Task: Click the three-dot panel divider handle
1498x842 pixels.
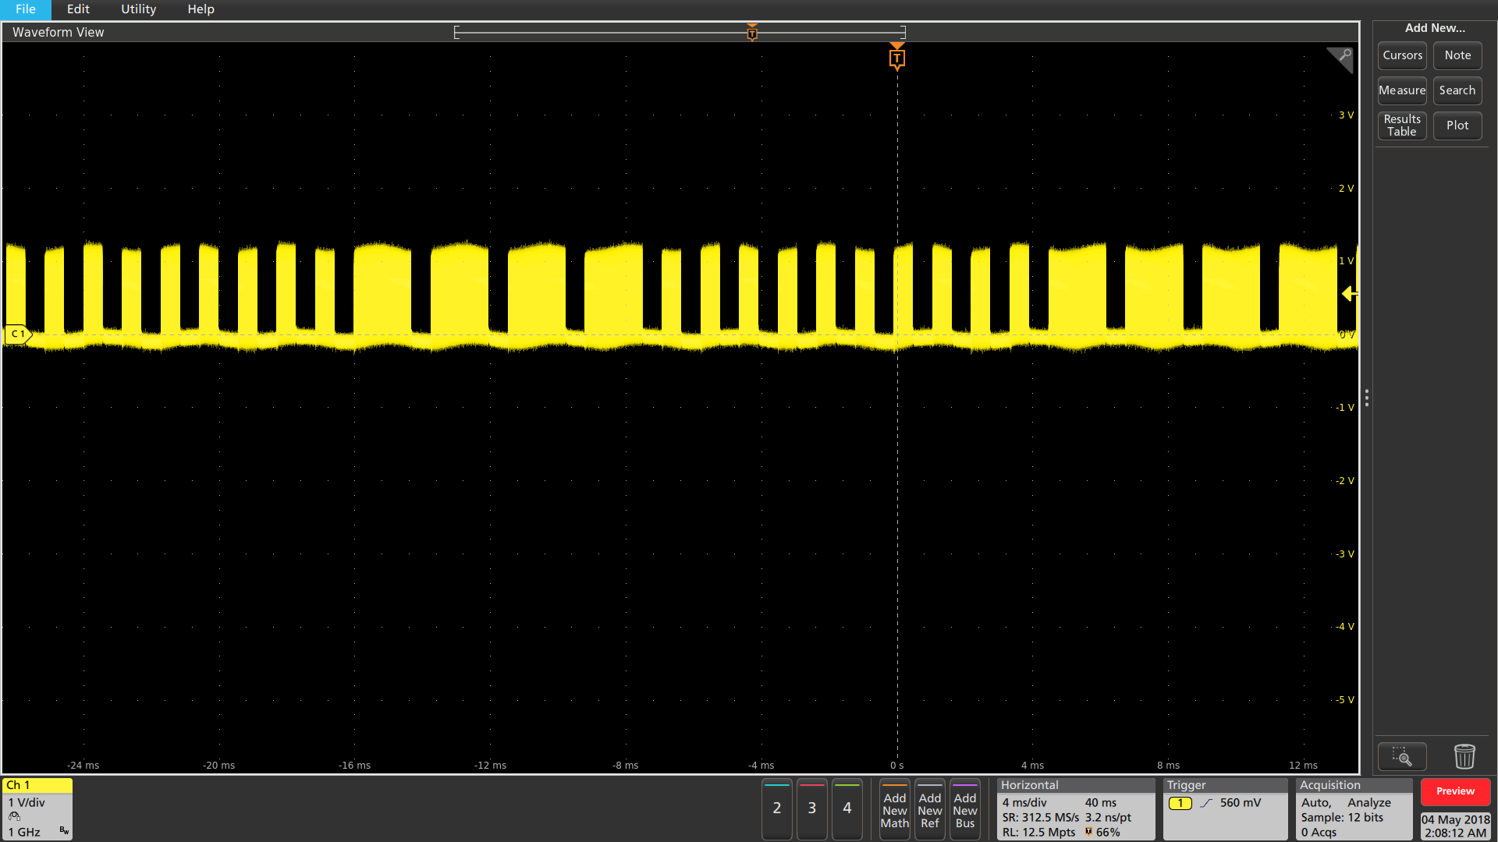Action: click(1367, 398)
